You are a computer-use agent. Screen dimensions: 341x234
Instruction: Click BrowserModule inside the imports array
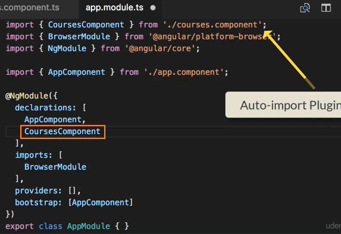tap(55, 167)
